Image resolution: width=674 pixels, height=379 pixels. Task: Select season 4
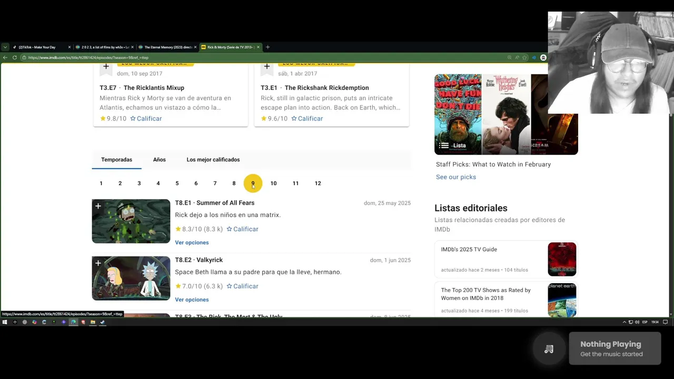pyautogui.click(x=158, y=183)
